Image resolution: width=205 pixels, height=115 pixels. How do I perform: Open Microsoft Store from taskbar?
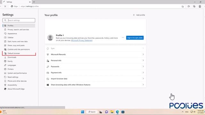(123, 112)
